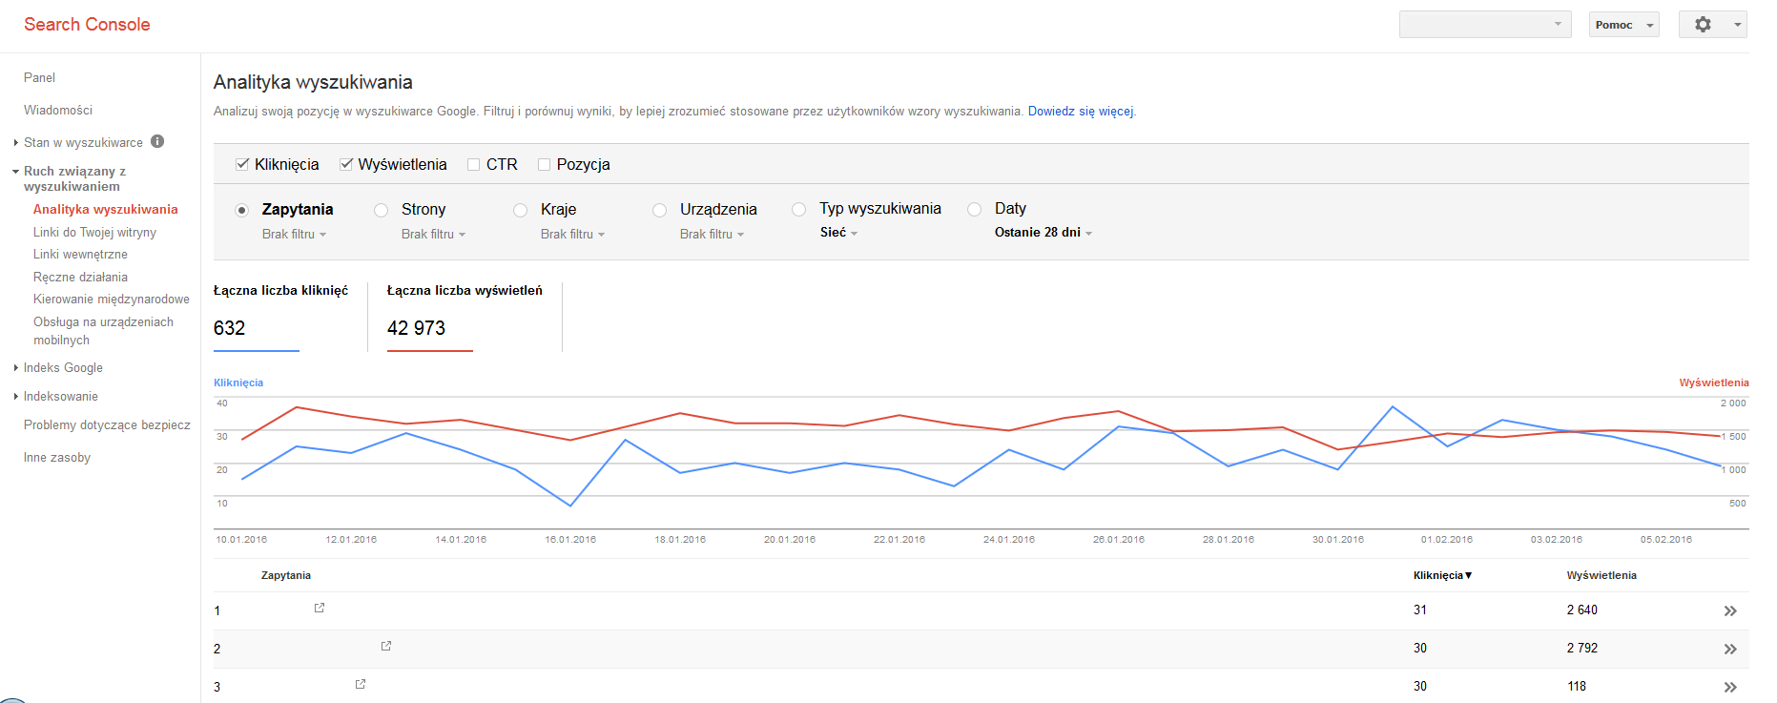
Task: Select the Kraje radio button
Action: coord(521,210)
